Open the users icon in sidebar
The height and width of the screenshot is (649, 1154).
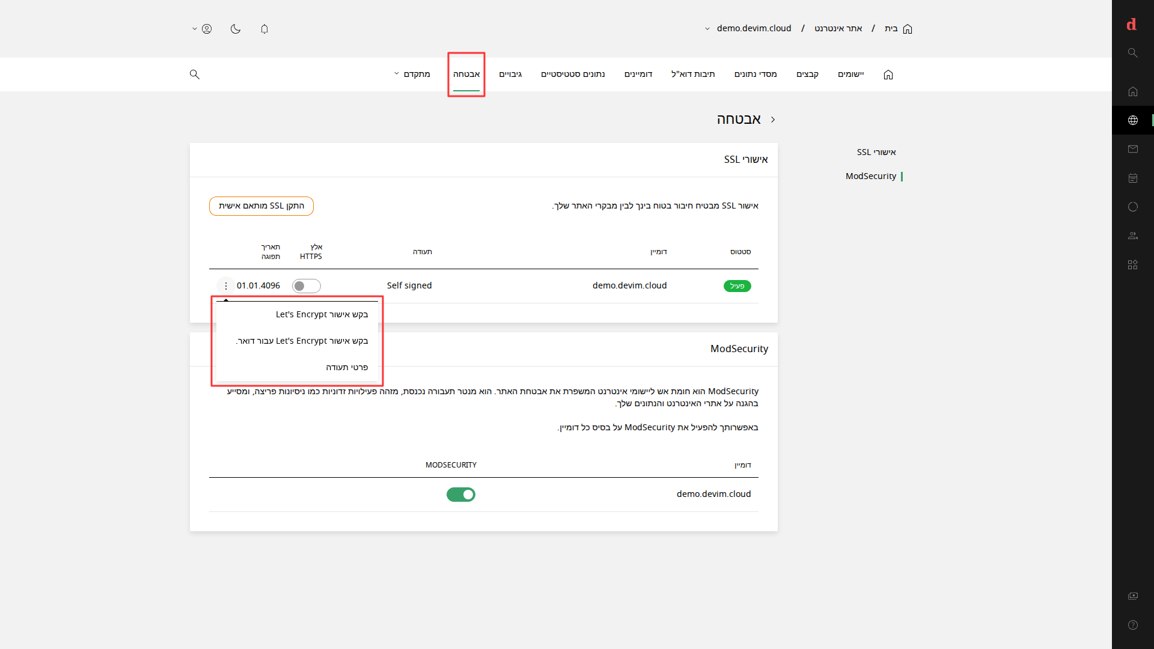pos(1133,236)
